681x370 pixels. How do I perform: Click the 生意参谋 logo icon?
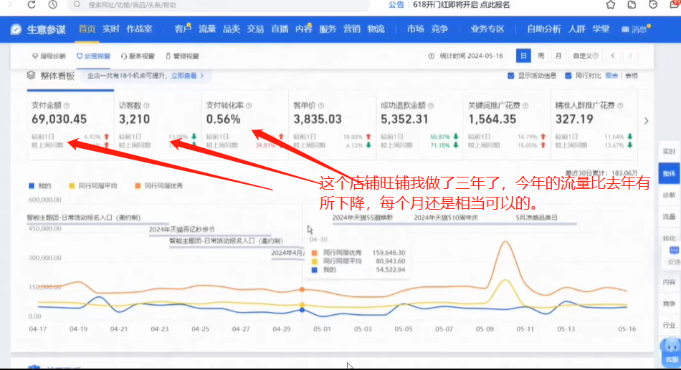point(16,29)
